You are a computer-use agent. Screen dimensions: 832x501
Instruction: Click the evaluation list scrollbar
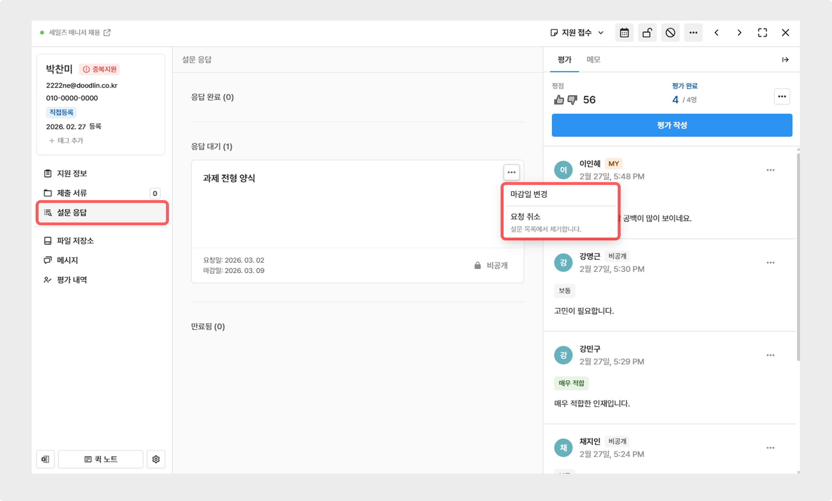tap(798, 257)
